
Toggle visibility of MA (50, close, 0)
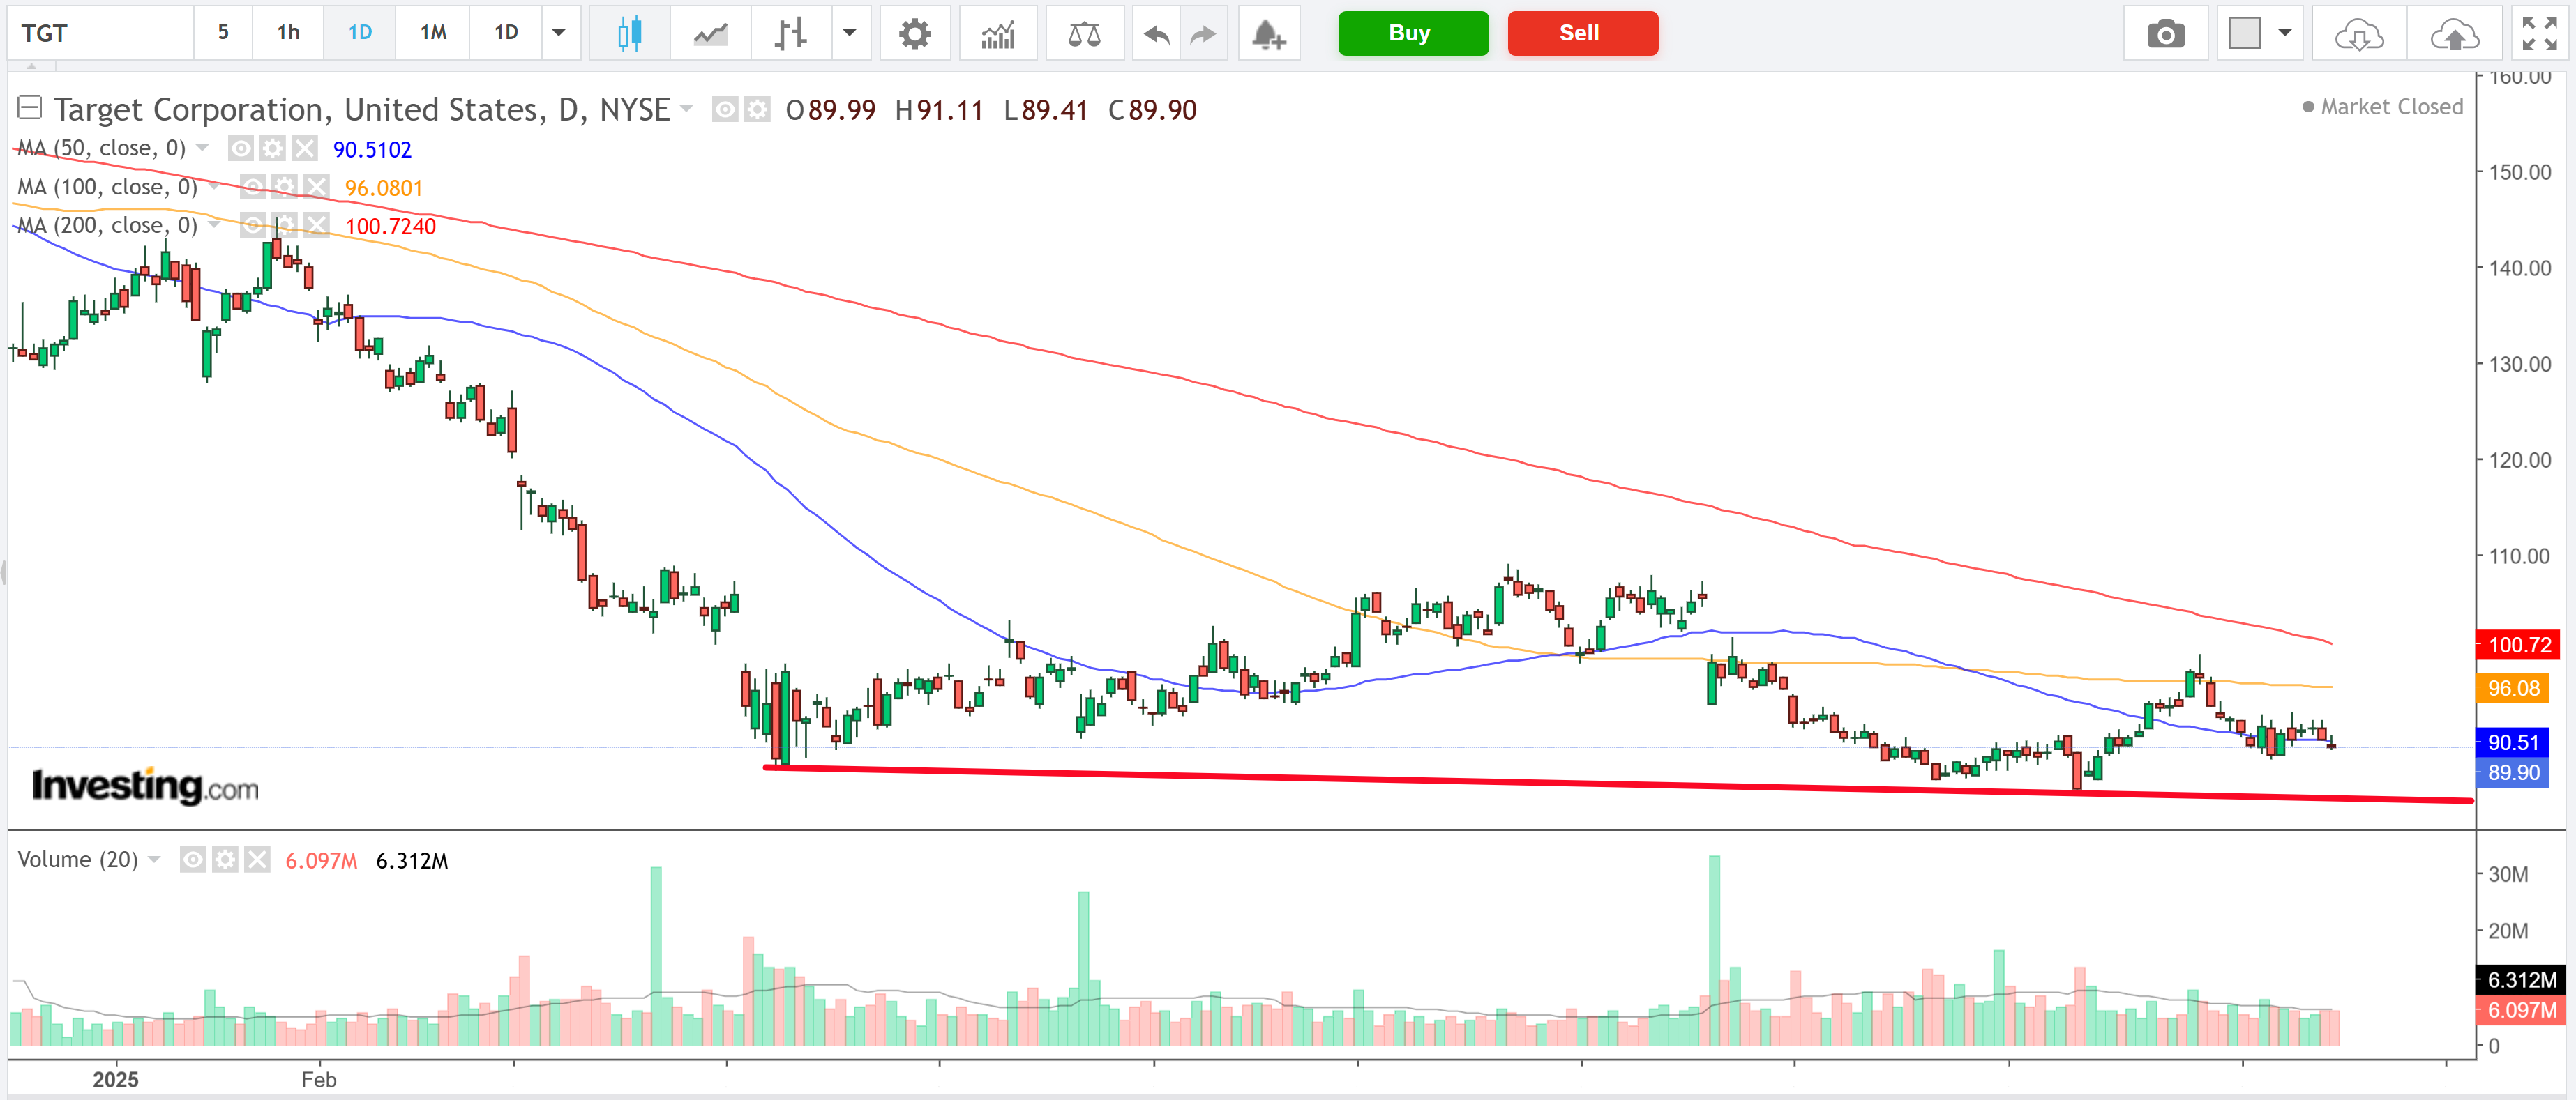pyautogui.click(x=241, y=148)
